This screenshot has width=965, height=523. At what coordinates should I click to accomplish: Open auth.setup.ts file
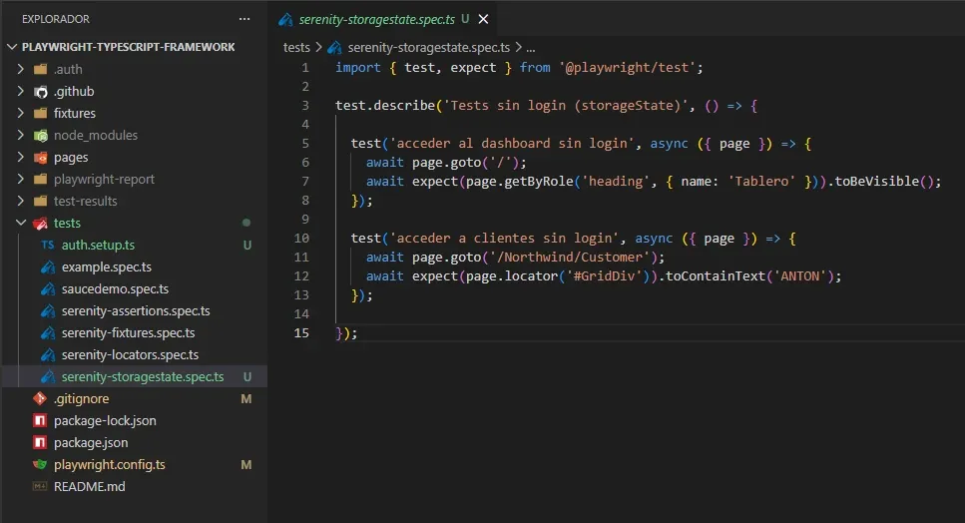click(x=98, y=245)
